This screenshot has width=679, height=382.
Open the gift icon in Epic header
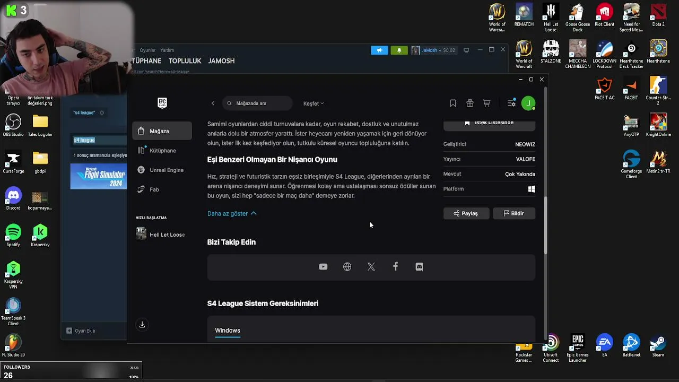pos(470,103)
